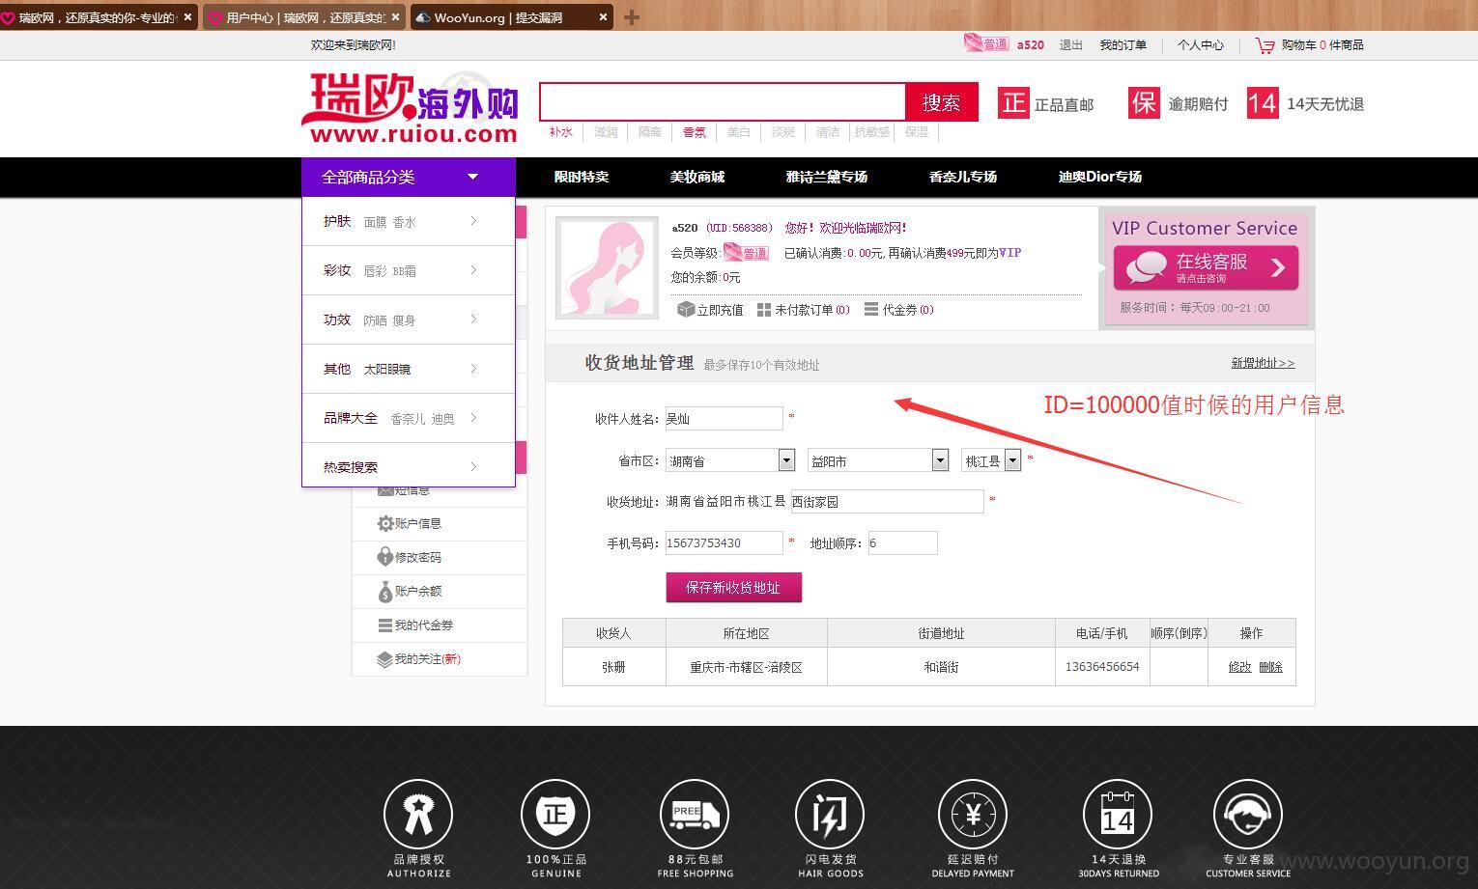Click the 搜索 search button
The width and height of the screenshot is (1478, 889).
pos(942,102)
